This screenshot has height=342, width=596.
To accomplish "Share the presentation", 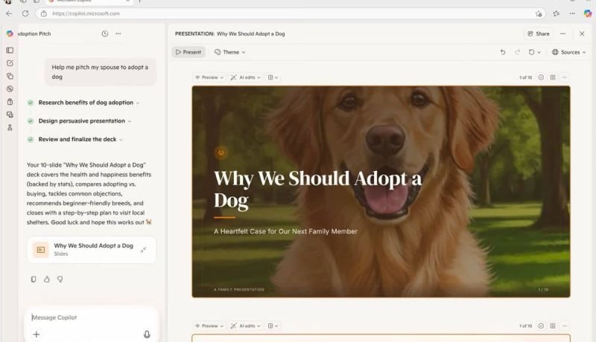I will point(538,33).
